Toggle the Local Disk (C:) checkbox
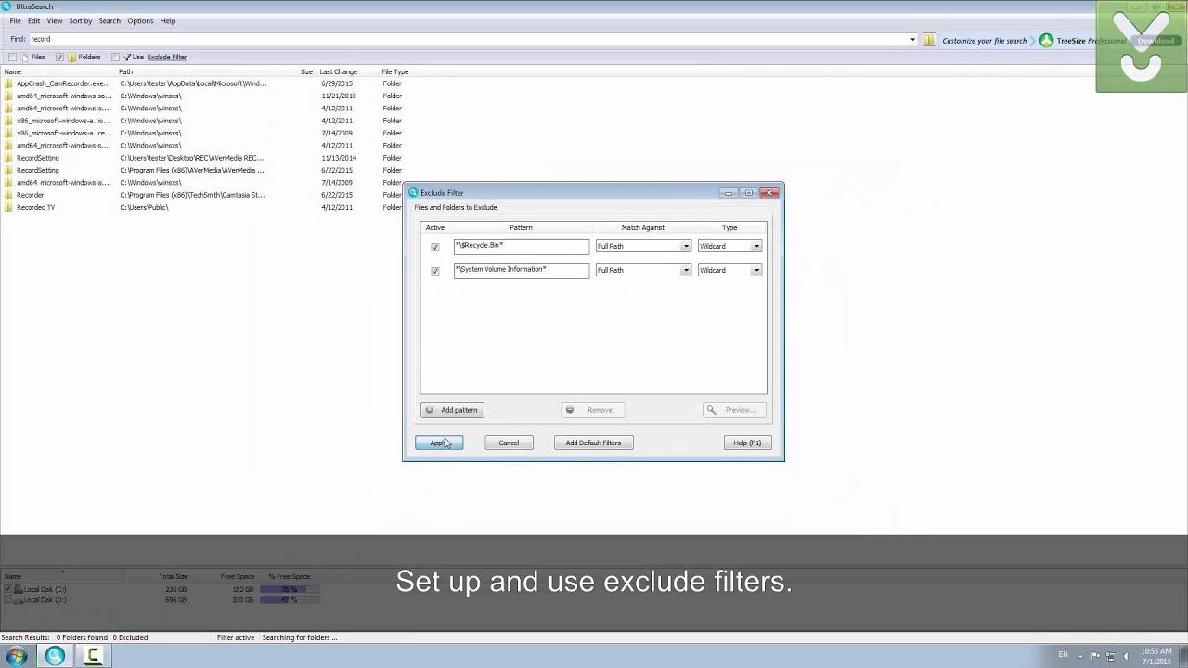 [x=8, y=589]
